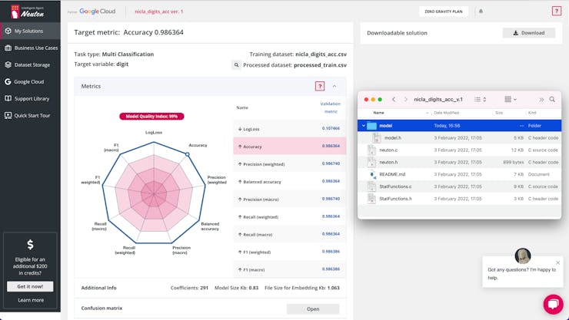
Task: Click the Neuton logo in sidebar
Action: click(27, 12)
